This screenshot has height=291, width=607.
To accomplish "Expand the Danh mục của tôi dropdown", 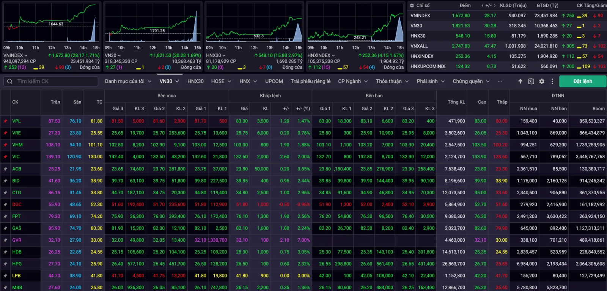I will 128,81.
